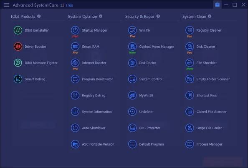The image size is (248, 168).
Task: Open Context Menu Manager icon
Action: click(x=132, y=47)
